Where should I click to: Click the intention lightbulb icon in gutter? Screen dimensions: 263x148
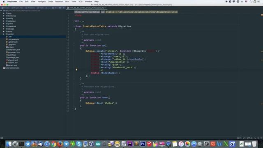coord(76,69)
